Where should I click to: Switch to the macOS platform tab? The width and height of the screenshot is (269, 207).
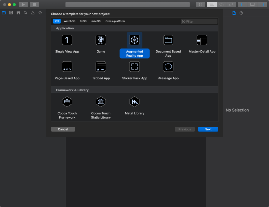point(96,21)
